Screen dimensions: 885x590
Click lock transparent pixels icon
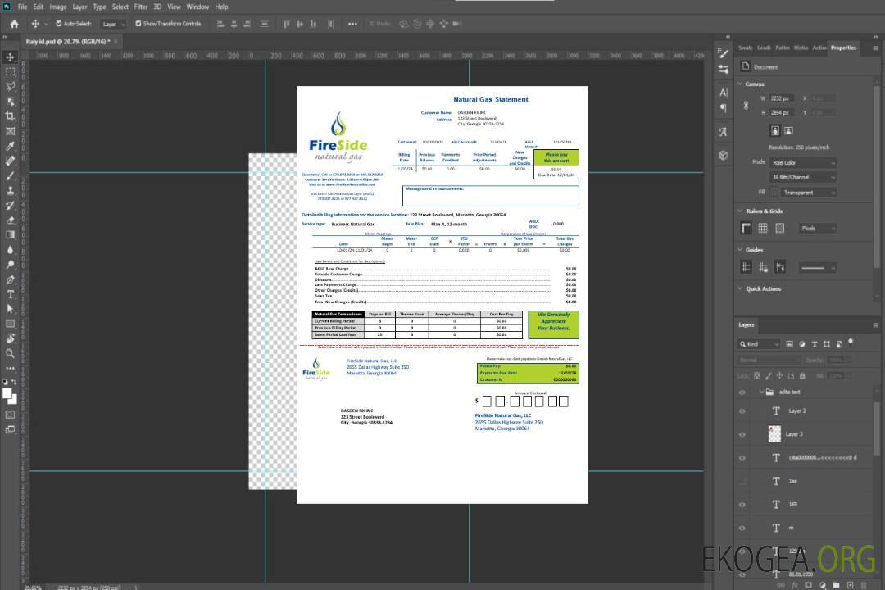pos(757,375)
